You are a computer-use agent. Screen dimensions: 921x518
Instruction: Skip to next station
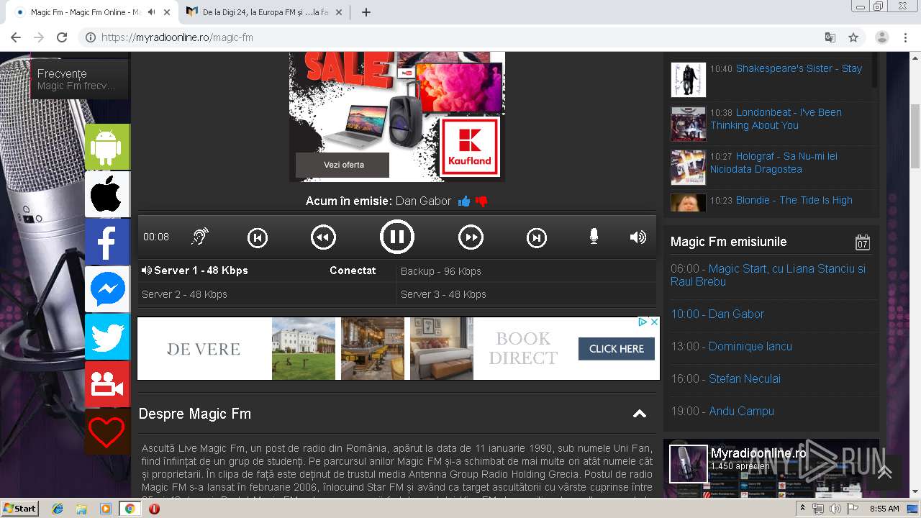[537, 237]
